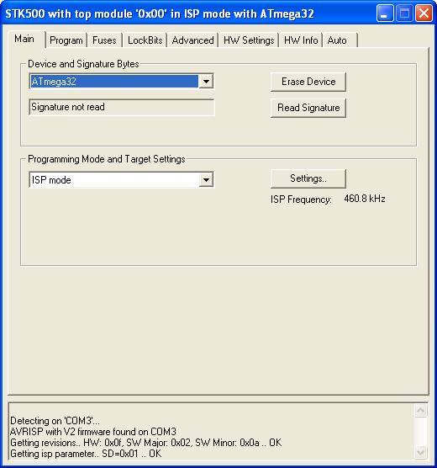
Task: Expand the ATmega32 device dropdown arrow
Action: tap(206, 81)
